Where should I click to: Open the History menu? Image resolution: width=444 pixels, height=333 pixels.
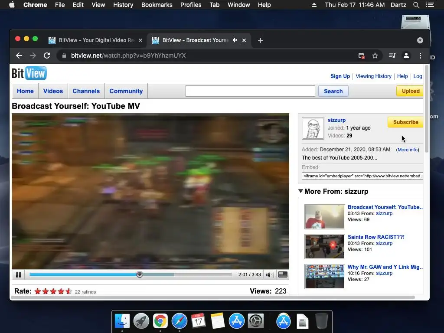(123, 5)
